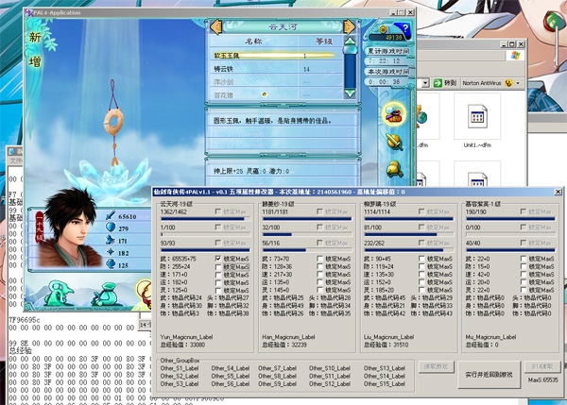
Task: Switch to next character with right arrow
Action: [350, 26]
